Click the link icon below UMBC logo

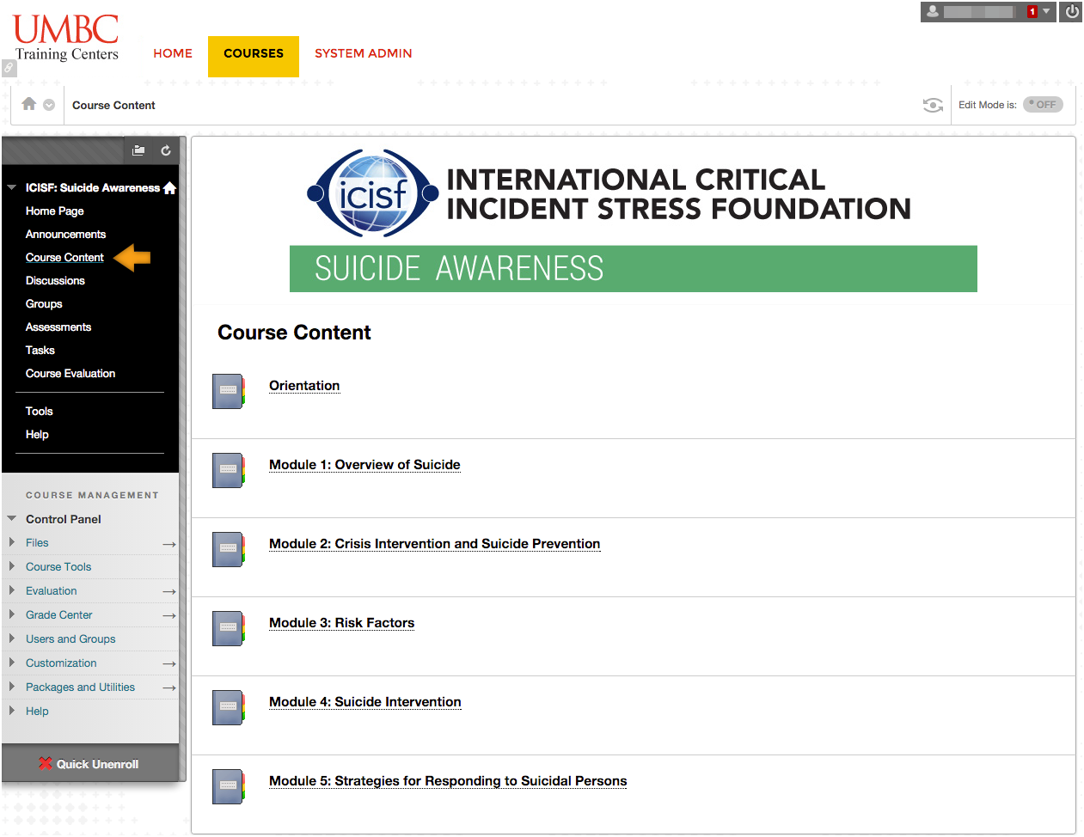[9, 68]
